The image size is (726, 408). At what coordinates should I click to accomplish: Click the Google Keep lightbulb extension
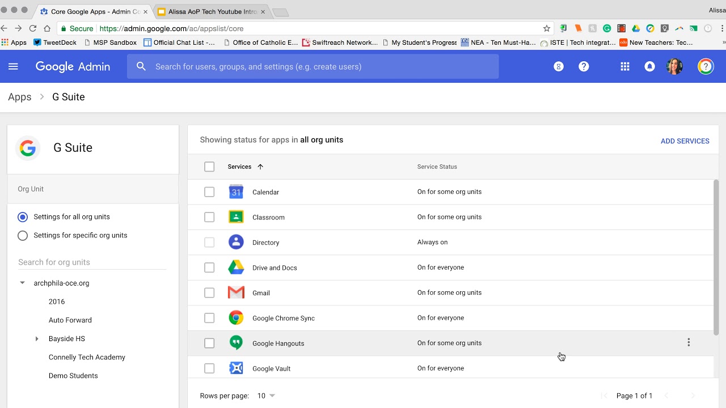[x=664, y=28]
